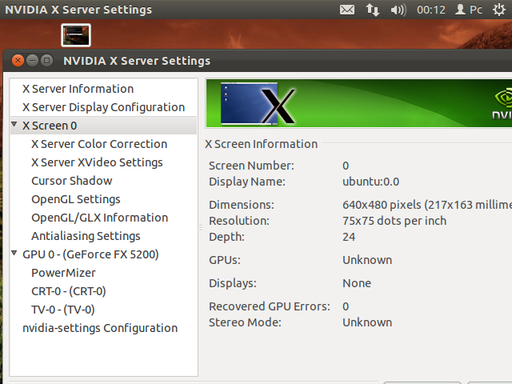Screen dimensions: 512x384
Task: Show OpenGL/GLX Information
Action: 99,218
